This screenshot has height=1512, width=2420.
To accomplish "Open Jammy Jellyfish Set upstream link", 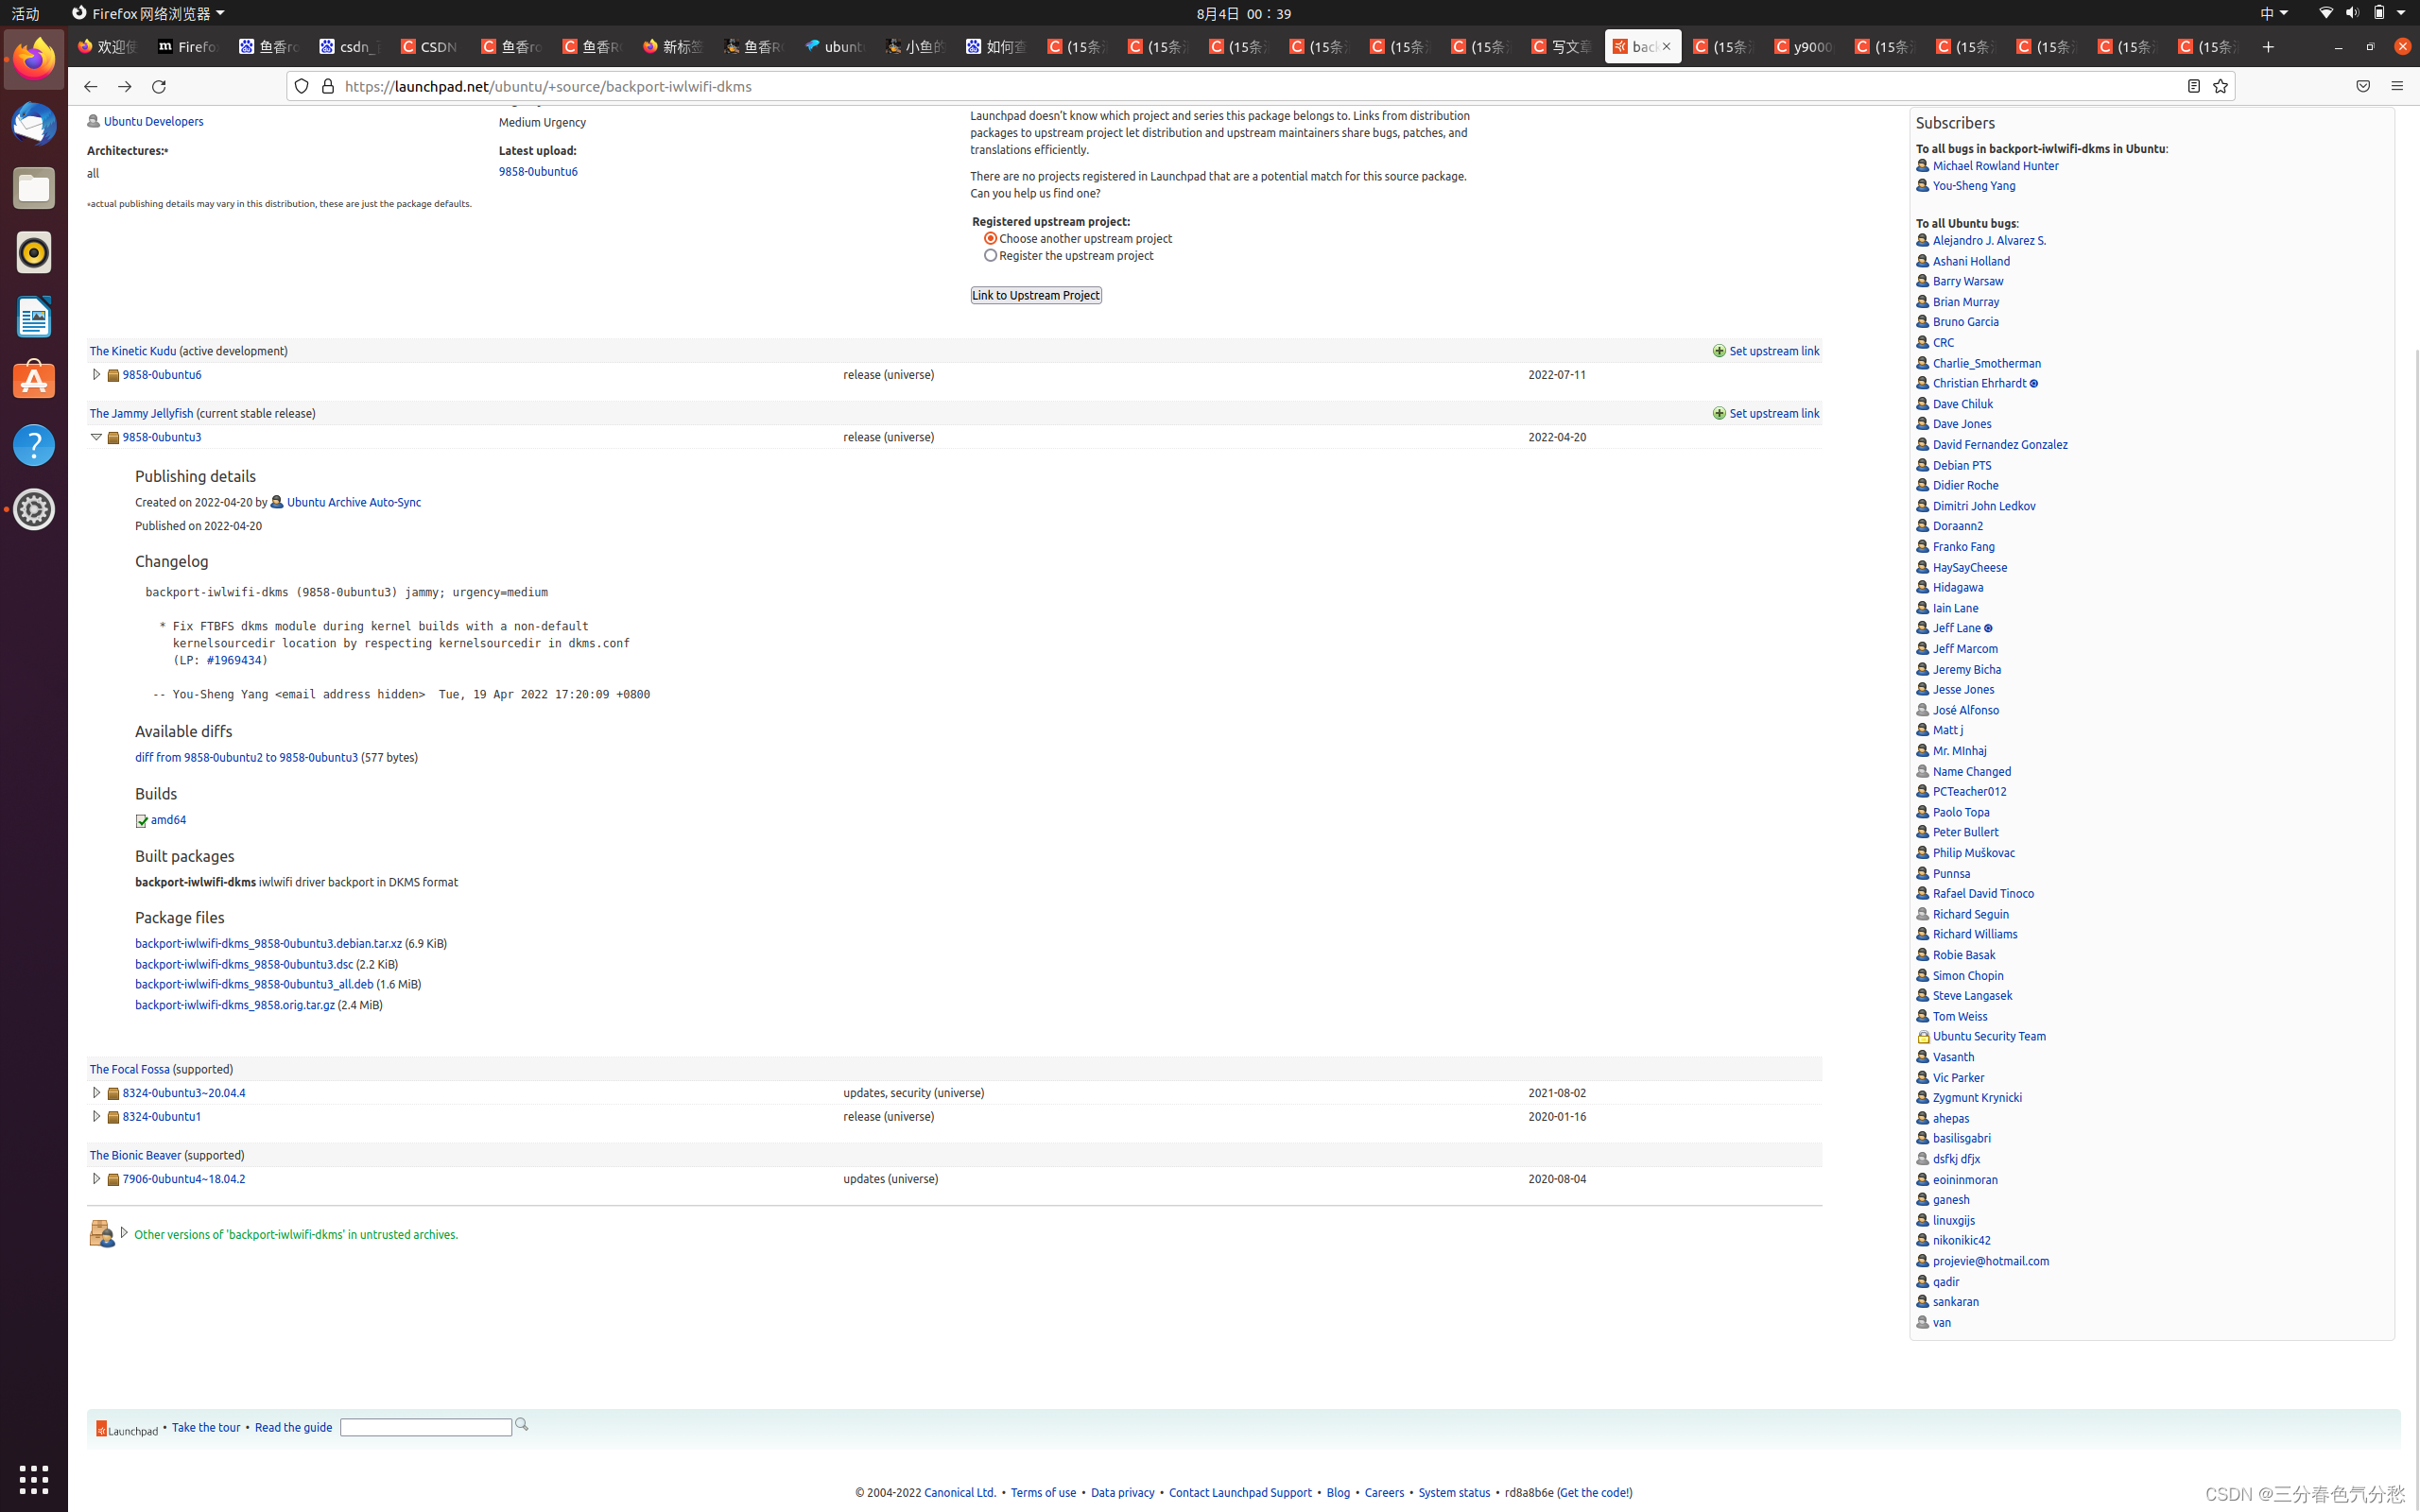I will 1774,413.
